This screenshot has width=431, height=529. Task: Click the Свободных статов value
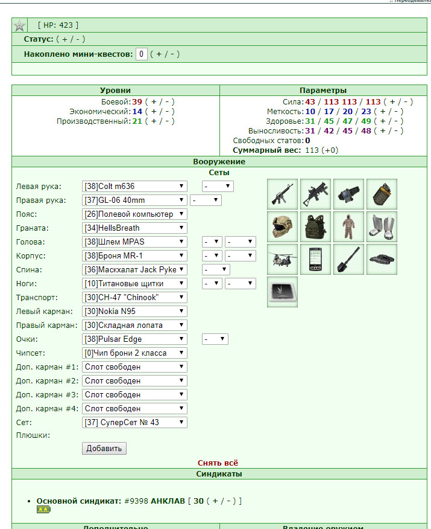(x=308, y=141)
